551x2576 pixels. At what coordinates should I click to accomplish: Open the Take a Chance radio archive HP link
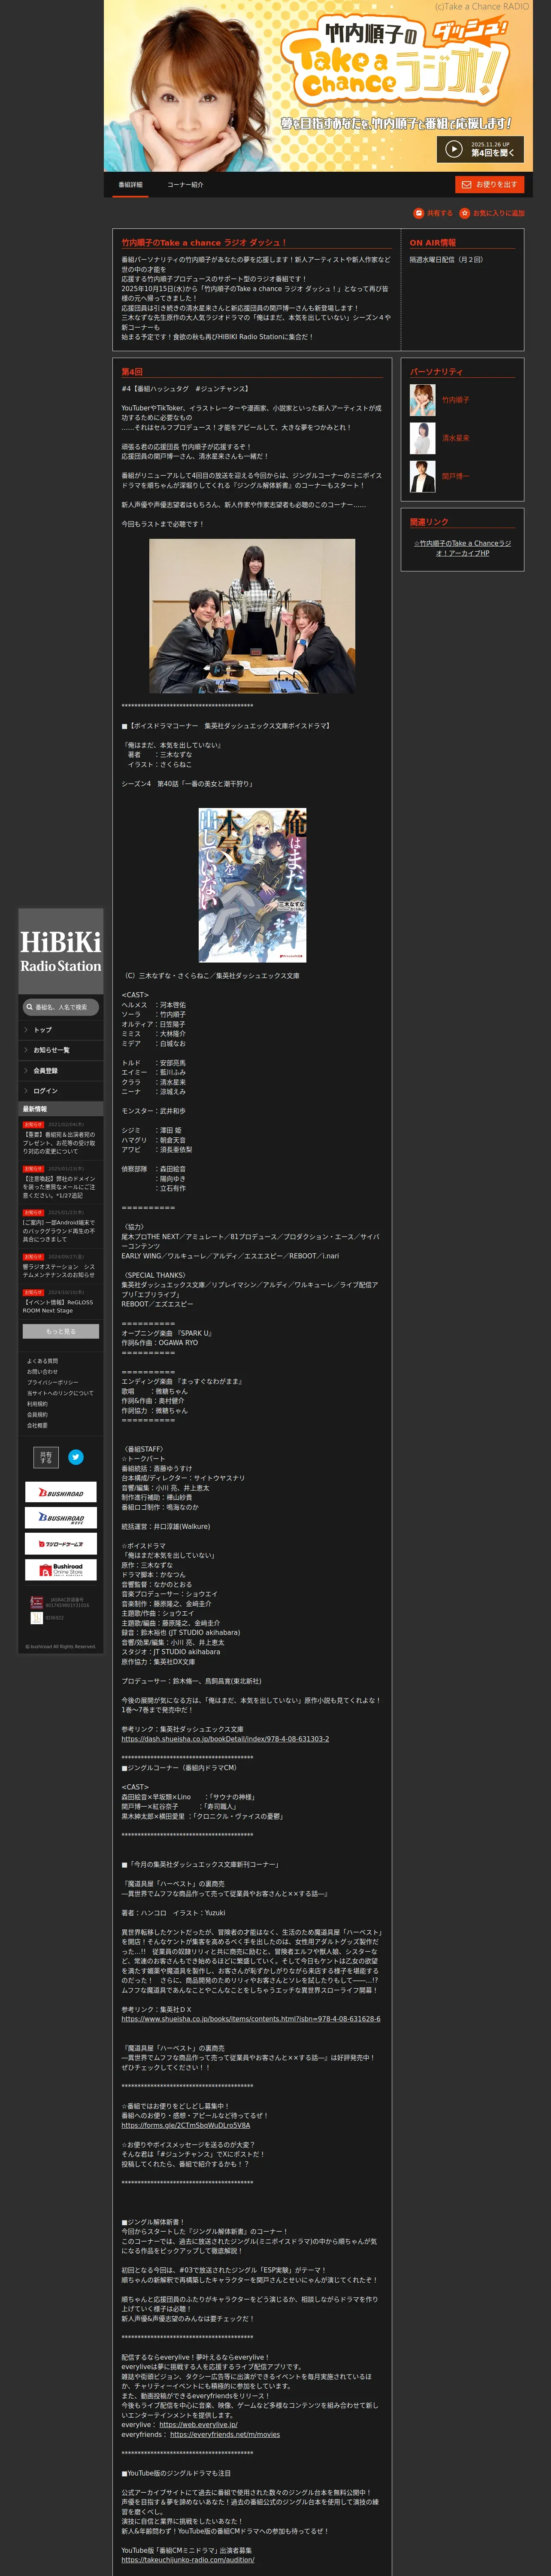462,548
